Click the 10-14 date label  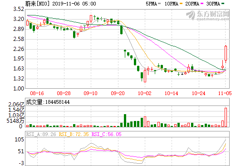click(x=172, y=93)
